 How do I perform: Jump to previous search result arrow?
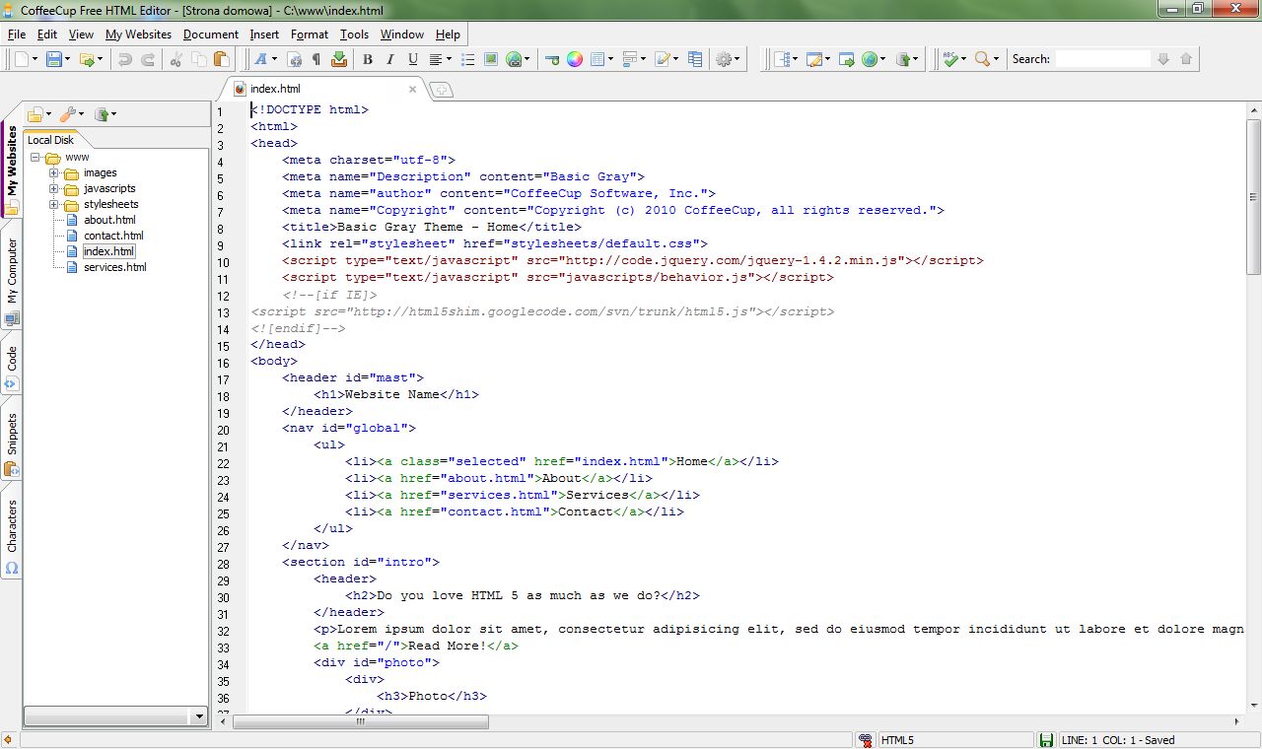pos(1186,59)
